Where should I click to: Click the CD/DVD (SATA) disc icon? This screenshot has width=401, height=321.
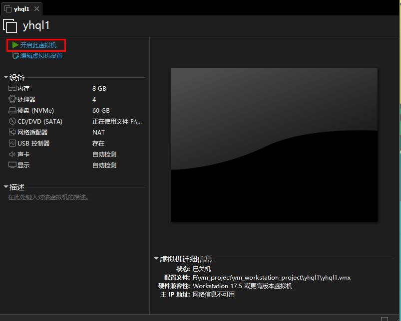pyautogui.click(x=12, y=121)
